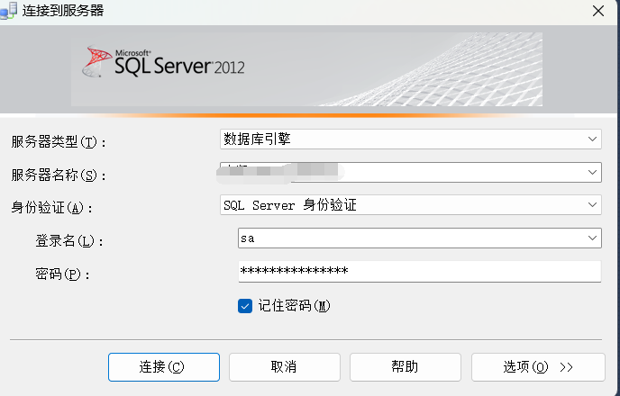Uncheck the 记住密码(M) checkbox
The image size is (620, 396).
(245, 306)
